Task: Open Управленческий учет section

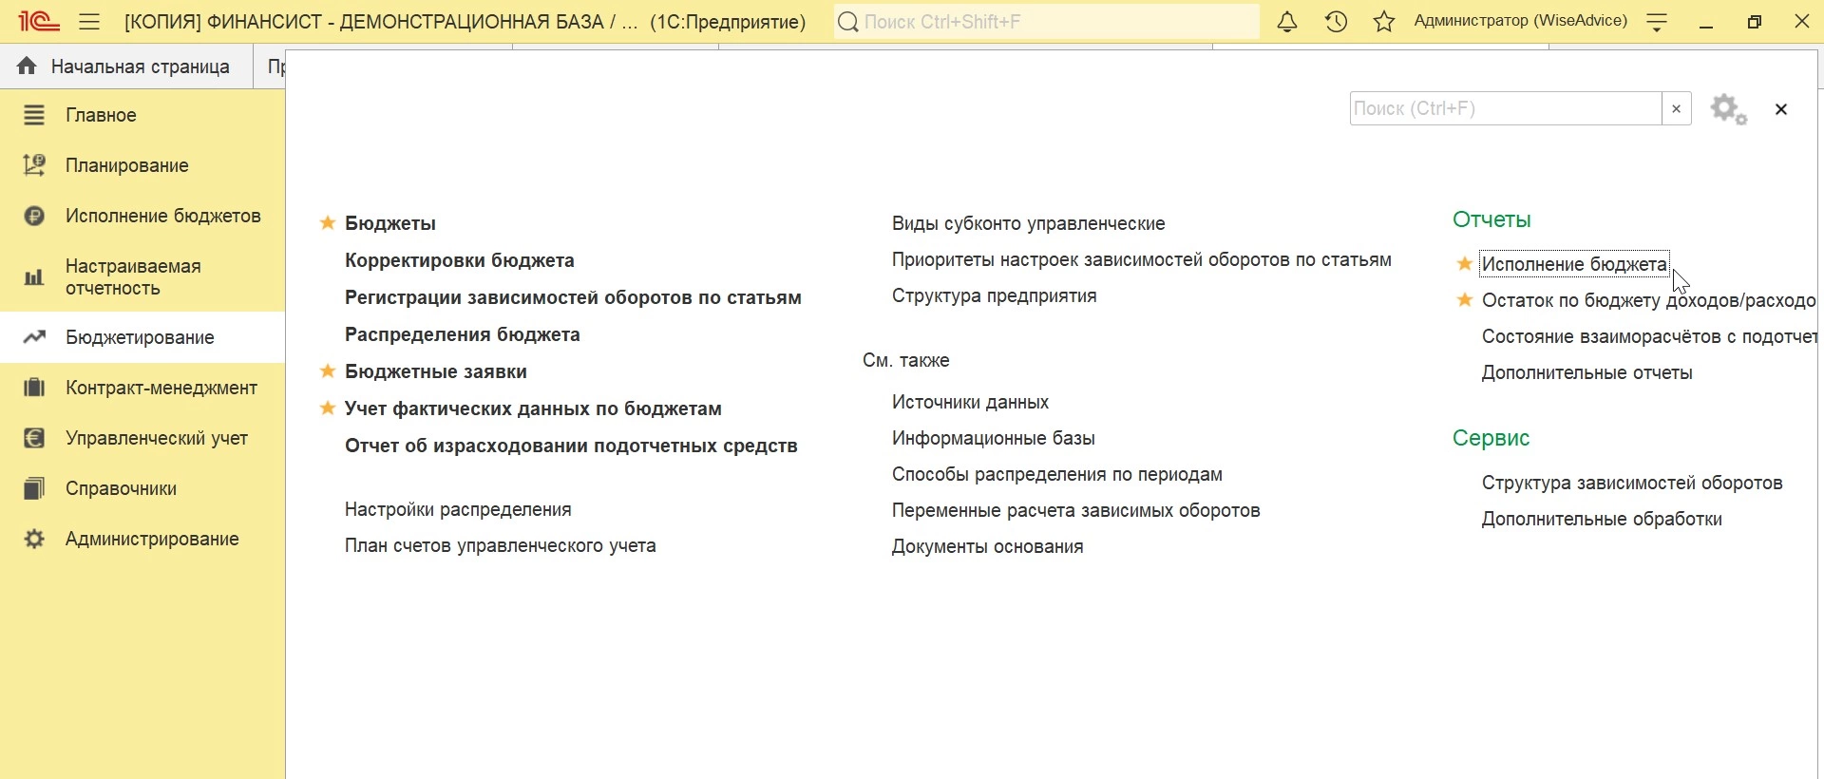Action: (x=142, y=438)
